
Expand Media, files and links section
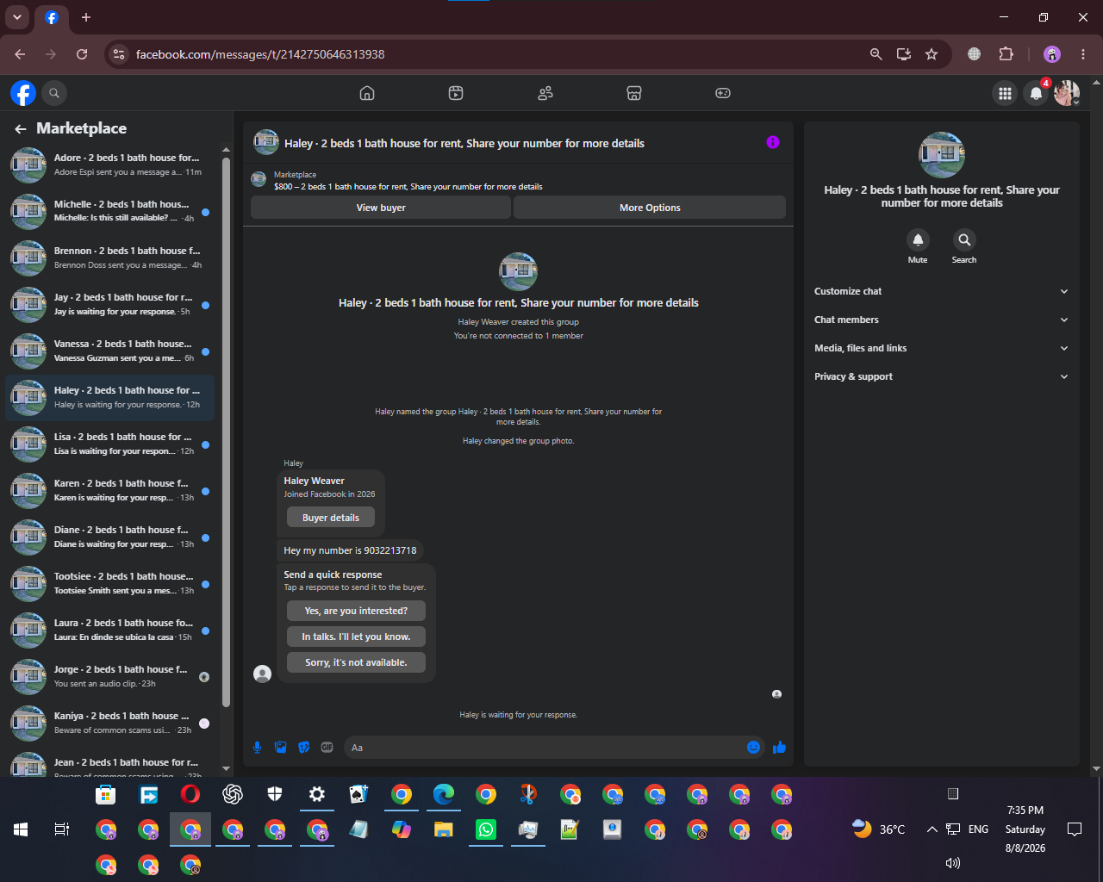click(941, 348)
